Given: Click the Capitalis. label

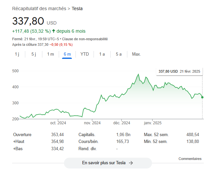Looking at the screenshot, I should [x=87, y=134].
